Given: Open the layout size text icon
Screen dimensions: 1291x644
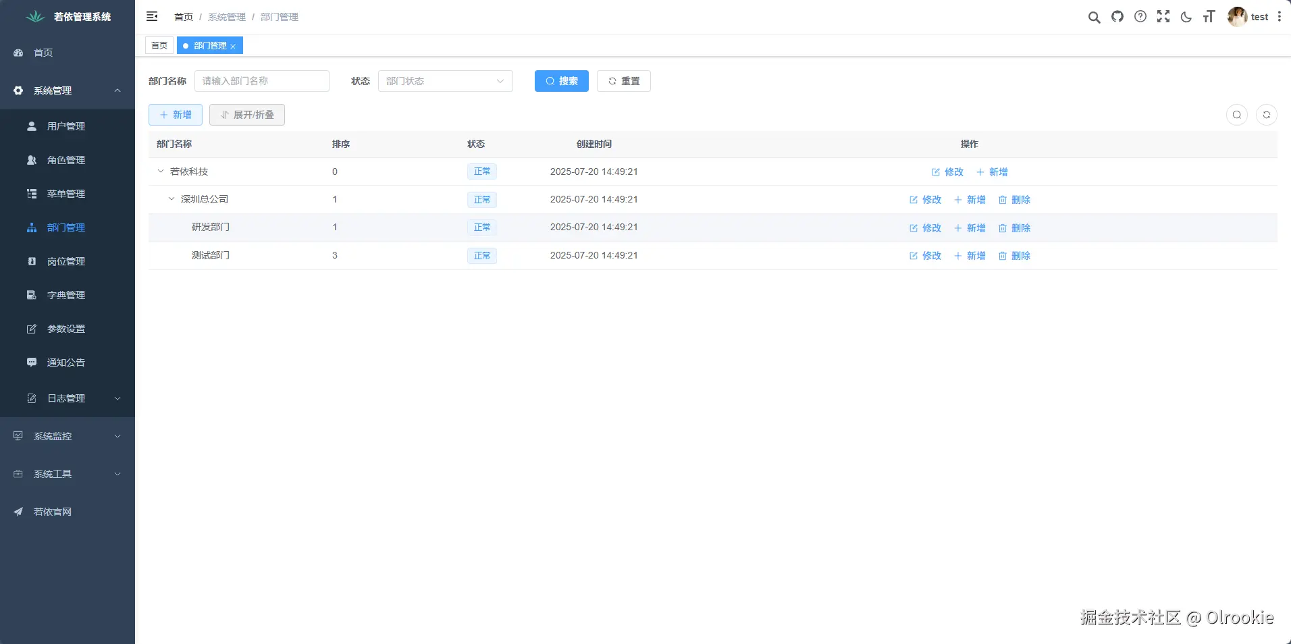Looking at the screenshot, I should click(x=1209, y=17).
